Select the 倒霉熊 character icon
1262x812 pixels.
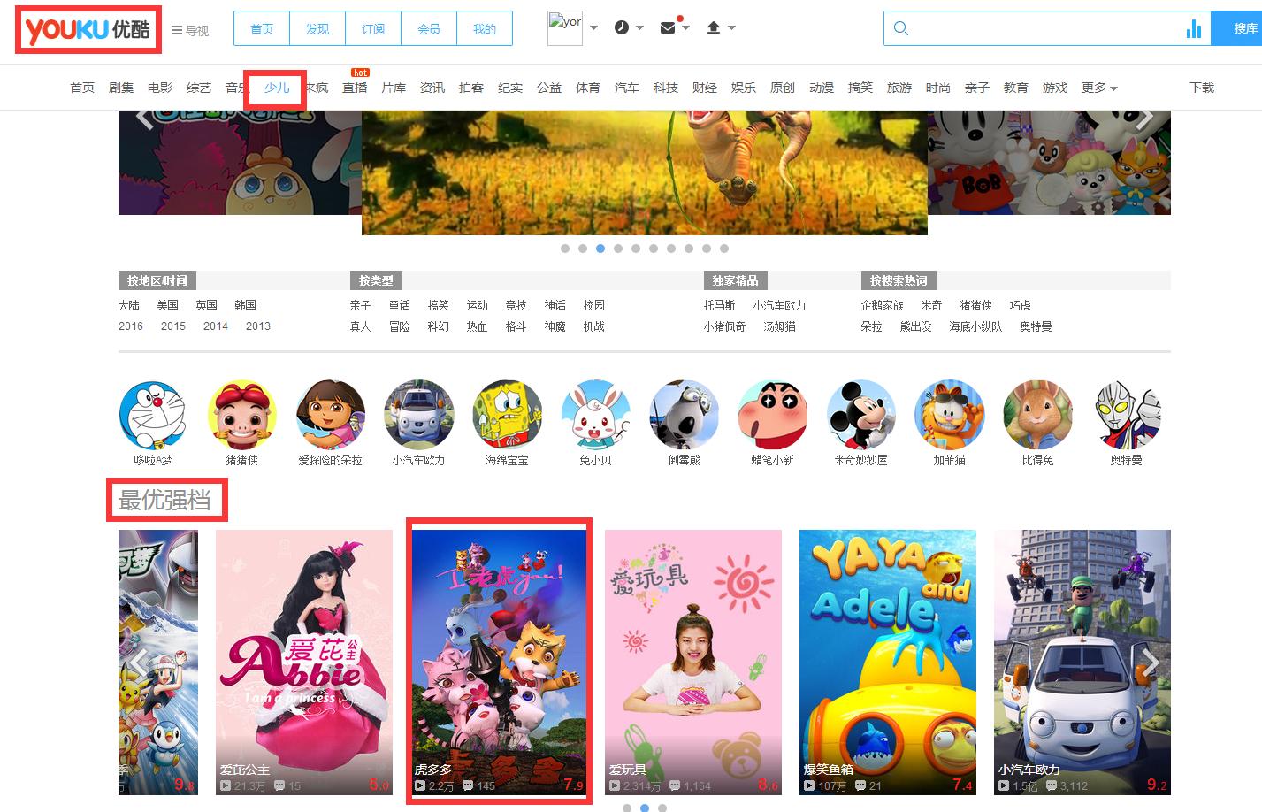click(x=684, y=415)
